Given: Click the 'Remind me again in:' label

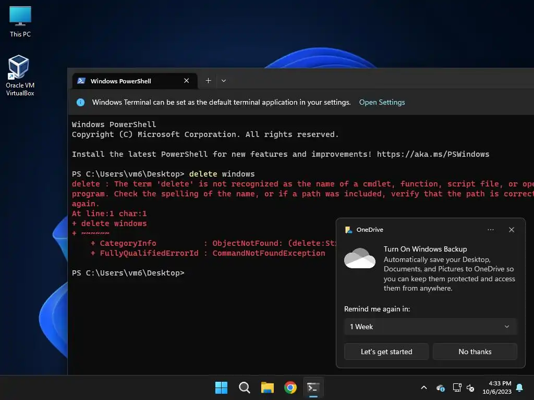Looking at the screenshot, I should (x=377, y=309).
